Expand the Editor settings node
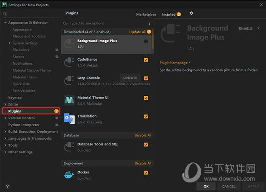 click(5, 104)
